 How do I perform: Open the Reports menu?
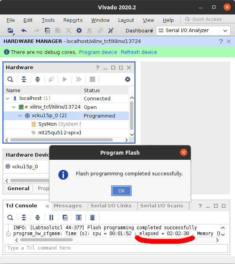click(x=73, y=20)
